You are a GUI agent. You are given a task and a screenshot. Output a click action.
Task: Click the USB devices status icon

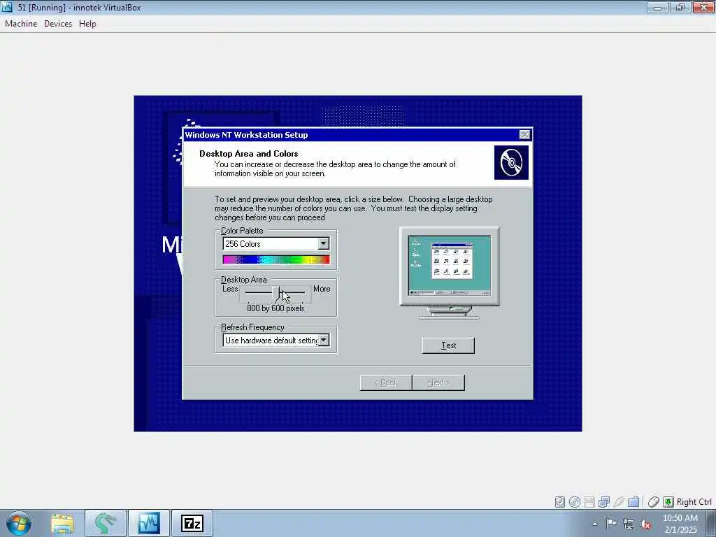pyautogui.click(x=618, y=502)
